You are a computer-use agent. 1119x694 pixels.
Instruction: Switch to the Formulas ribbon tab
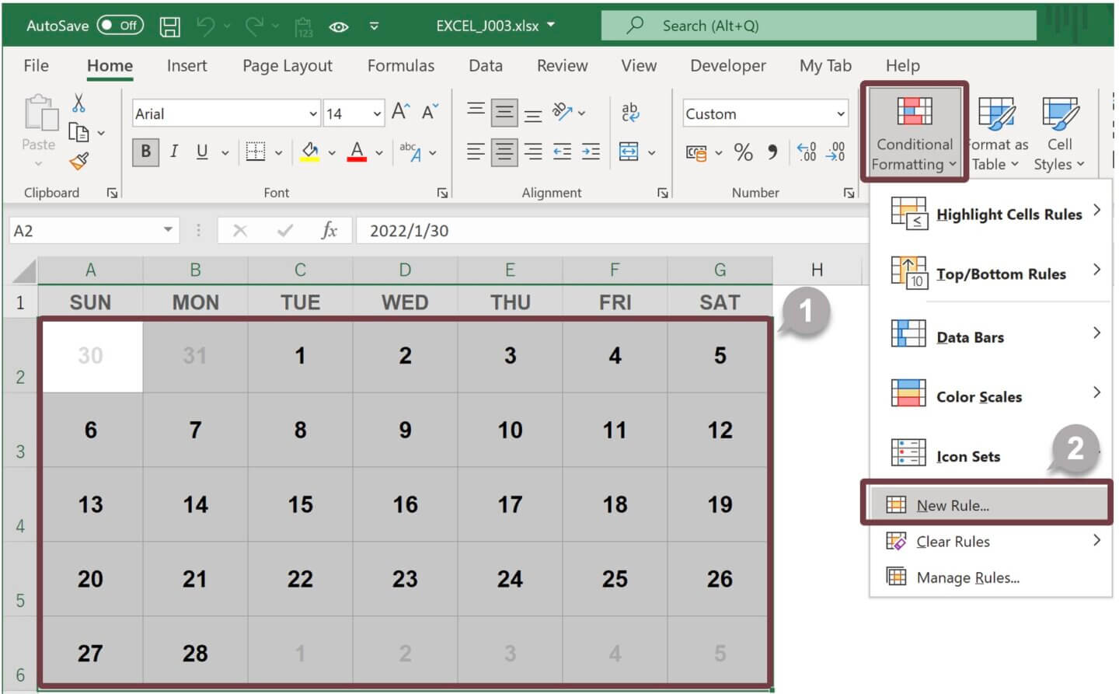tap(401, 65)
